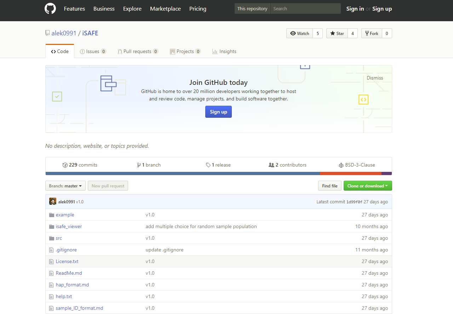Expand the Clone or download menu
The height and width of the screenshot is (314, 453).
(368, 186)
